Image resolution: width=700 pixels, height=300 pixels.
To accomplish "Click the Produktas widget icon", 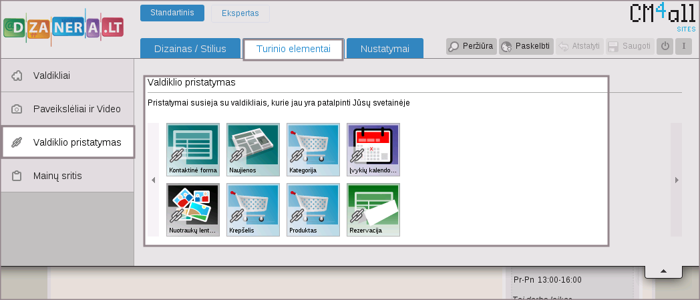I will click(313, 209).
